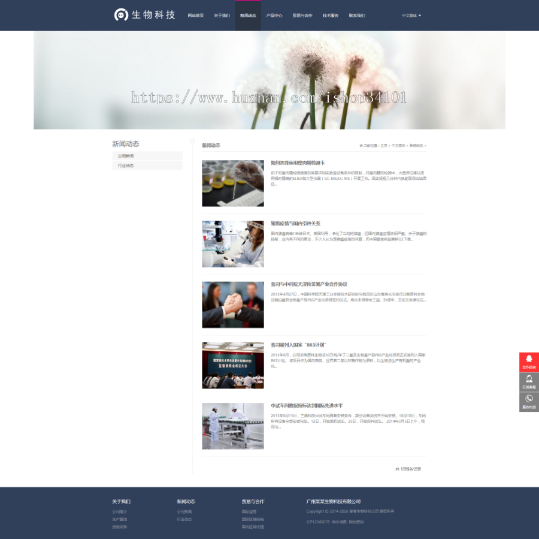539x539 pixels.
Task: Open footer link 国内区域代理
Action: click(x=253, y=527)
